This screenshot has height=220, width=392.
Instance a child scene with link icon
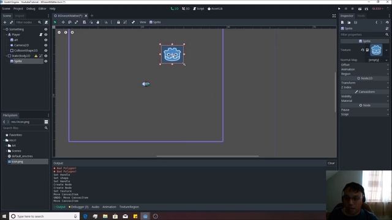[x=11, y=23]
